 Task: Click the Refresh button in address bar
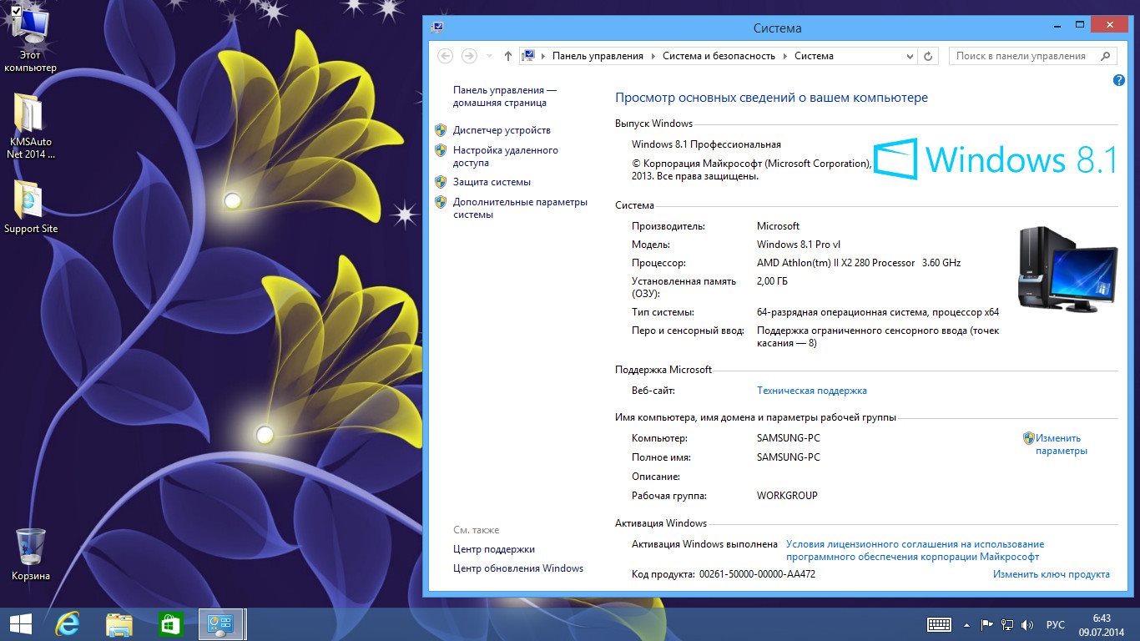pos(929,56)
